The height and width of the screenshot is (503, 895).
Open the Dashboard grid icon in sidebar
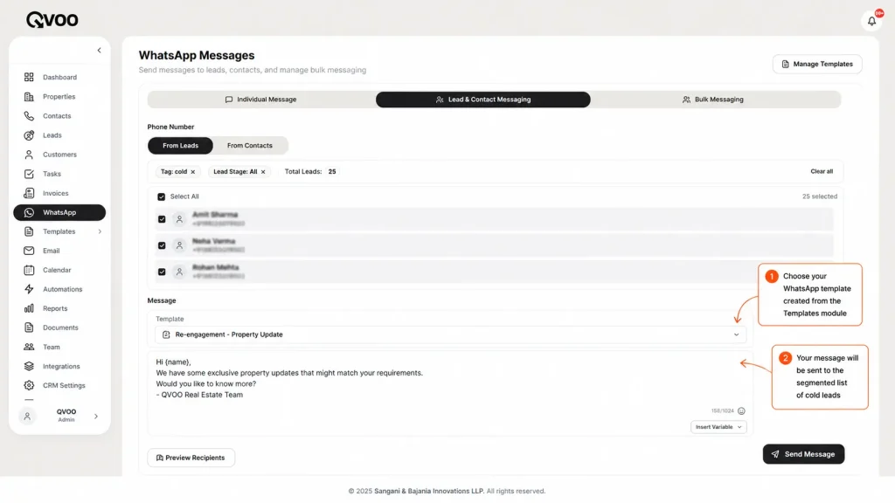29,77
